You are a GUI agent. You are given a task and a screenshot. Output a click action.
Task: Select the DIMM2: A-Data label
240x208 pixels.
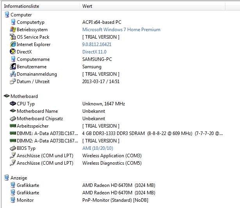tap(48, 141)
